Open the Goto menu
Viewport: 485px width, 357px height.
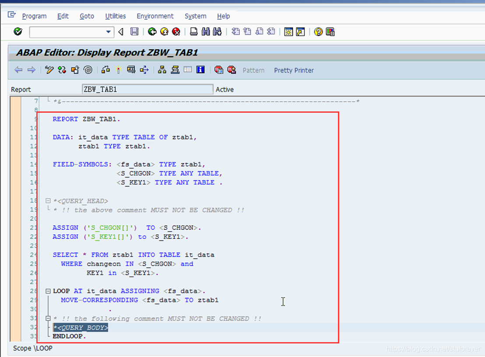[87, 16]
